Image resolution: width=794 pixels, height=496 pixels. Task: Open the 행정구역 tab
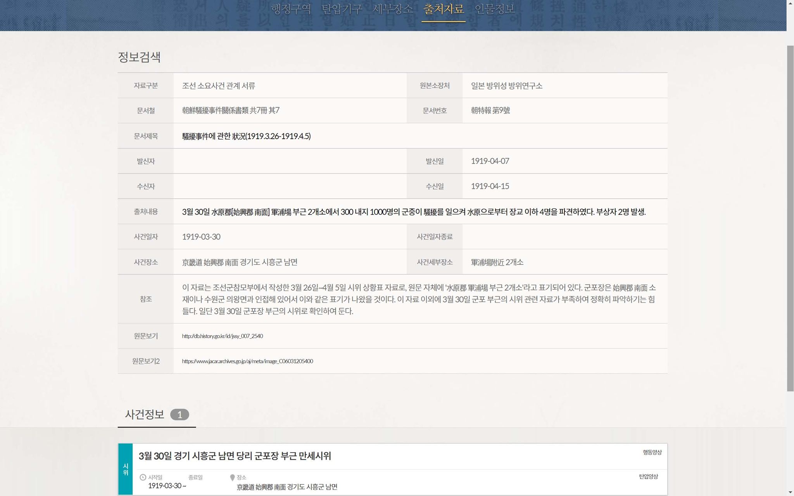coord(291,9)
